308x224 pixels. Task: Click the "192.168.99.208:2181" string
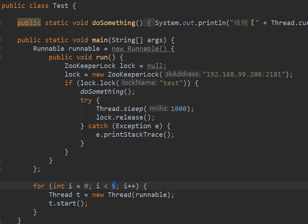[x=244, y=75]
